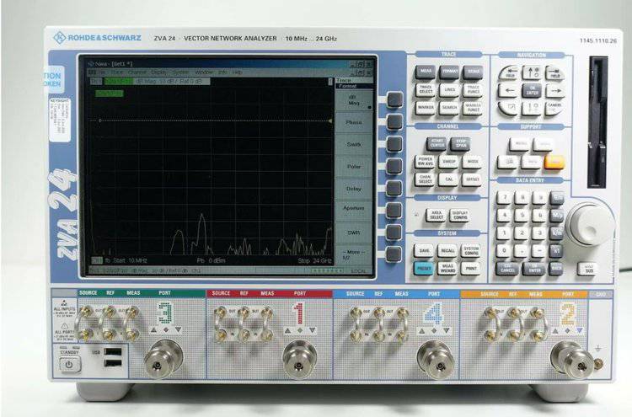
Task: Push the FORMAT hardkey
Action: coord(450,72)
